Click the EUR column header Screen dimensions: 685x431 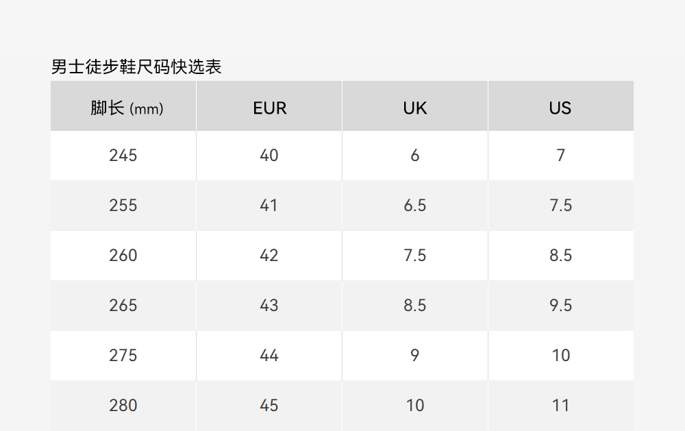tap(269, 108)
